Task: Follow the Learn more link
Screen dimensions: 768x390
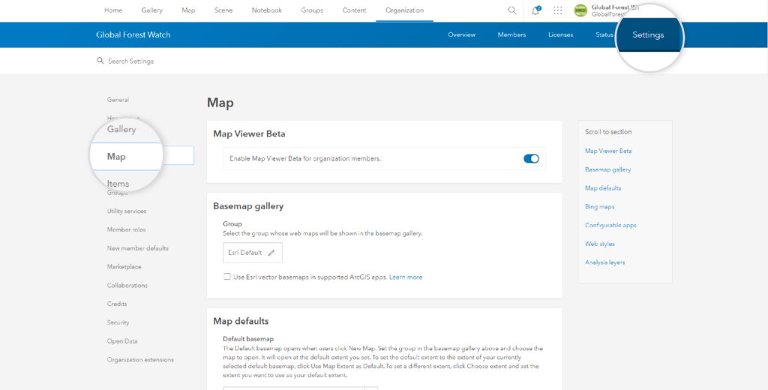Action: tap(406, 277)
